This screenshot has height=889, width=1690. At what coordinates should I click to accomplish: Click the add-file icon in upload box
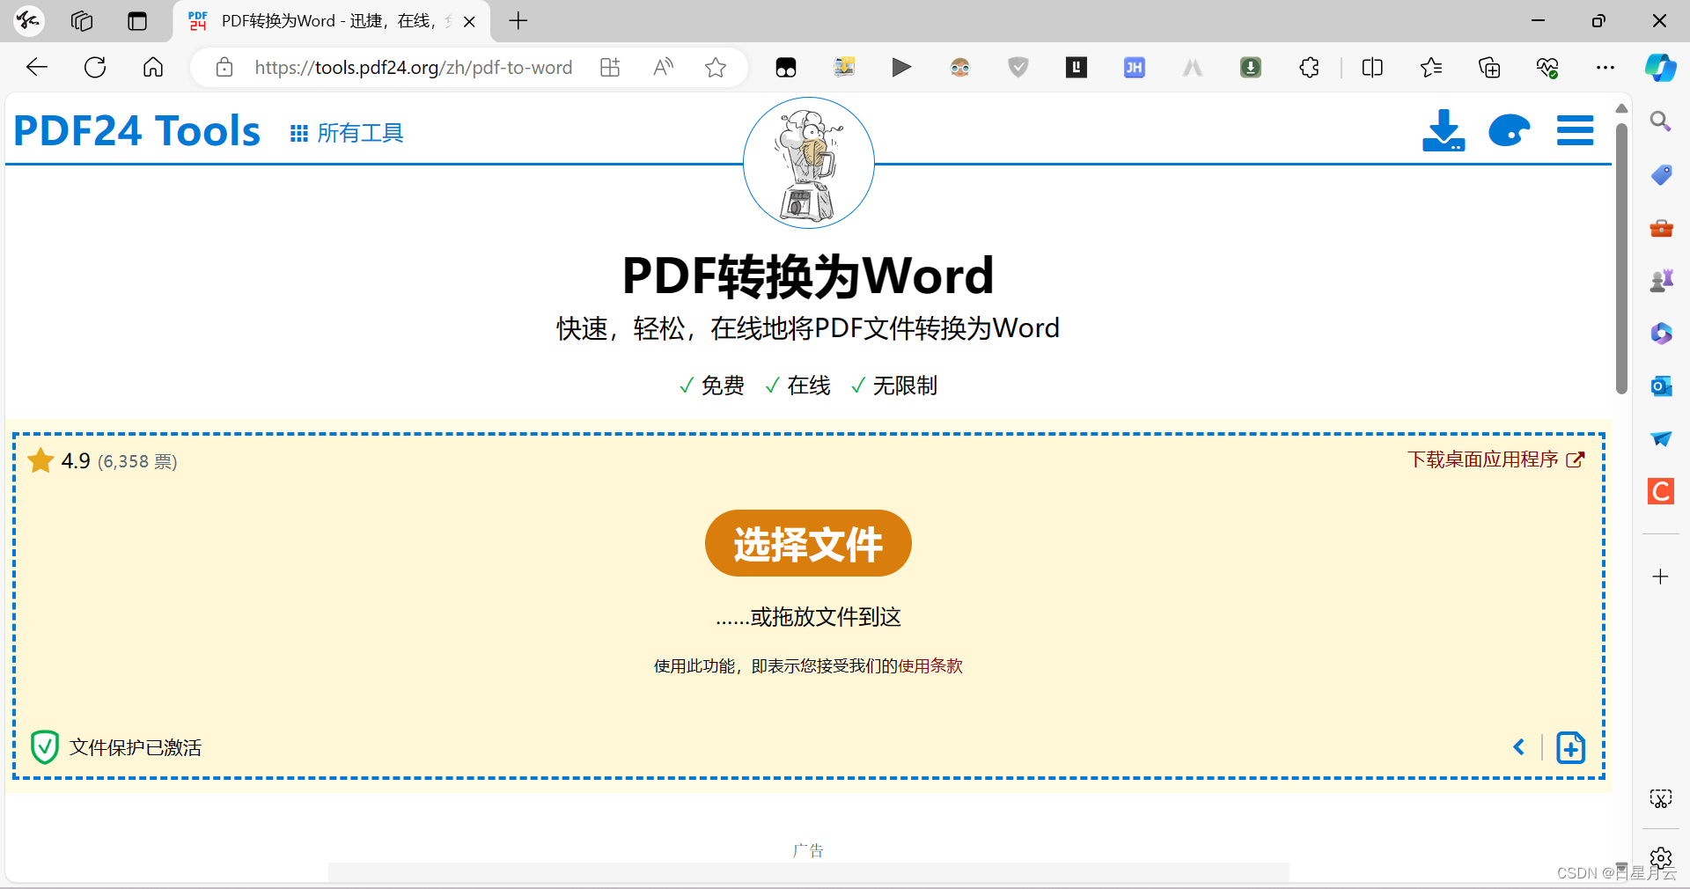(1570, 747)
